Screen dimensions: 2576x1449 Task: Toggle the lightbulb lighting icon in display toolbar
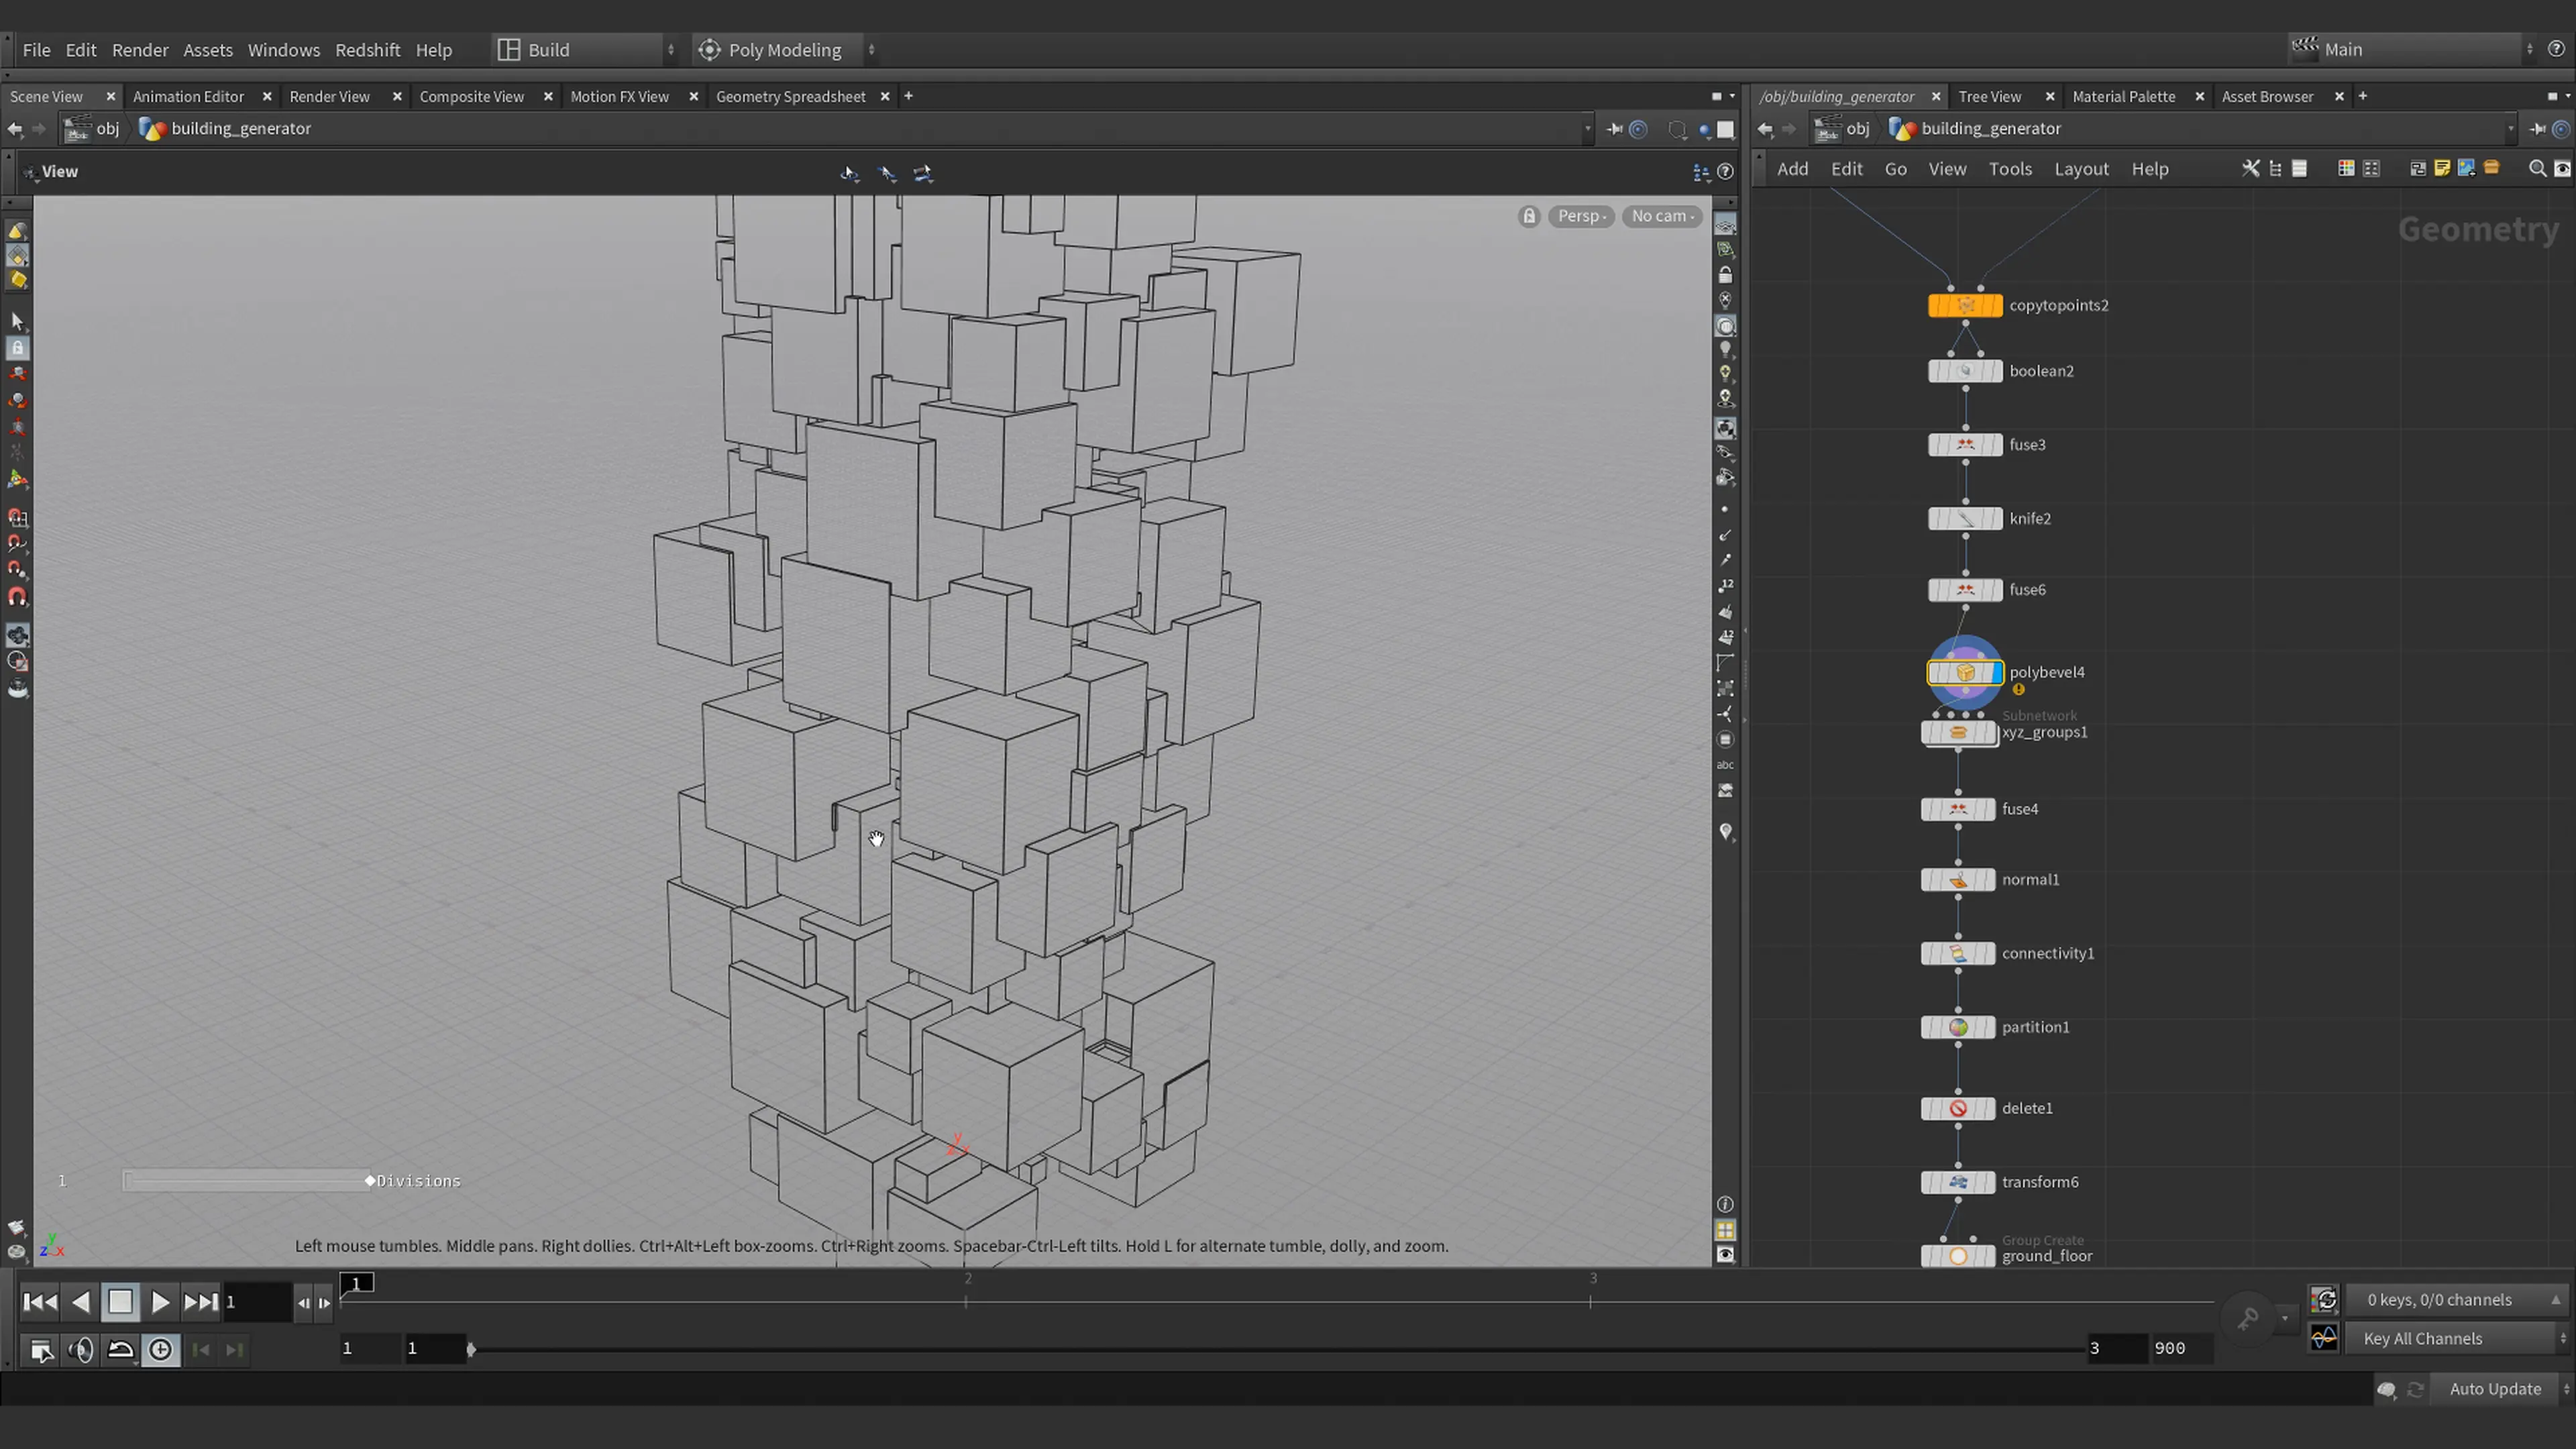pyautogui.click(x=1725, y=350)
